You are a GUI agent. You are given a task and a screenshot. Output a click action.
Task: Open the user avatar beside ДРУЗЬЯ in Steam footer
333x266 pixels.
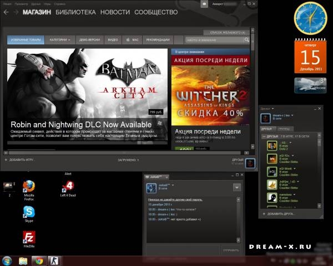pyautogui.click(x=250, y=163)
